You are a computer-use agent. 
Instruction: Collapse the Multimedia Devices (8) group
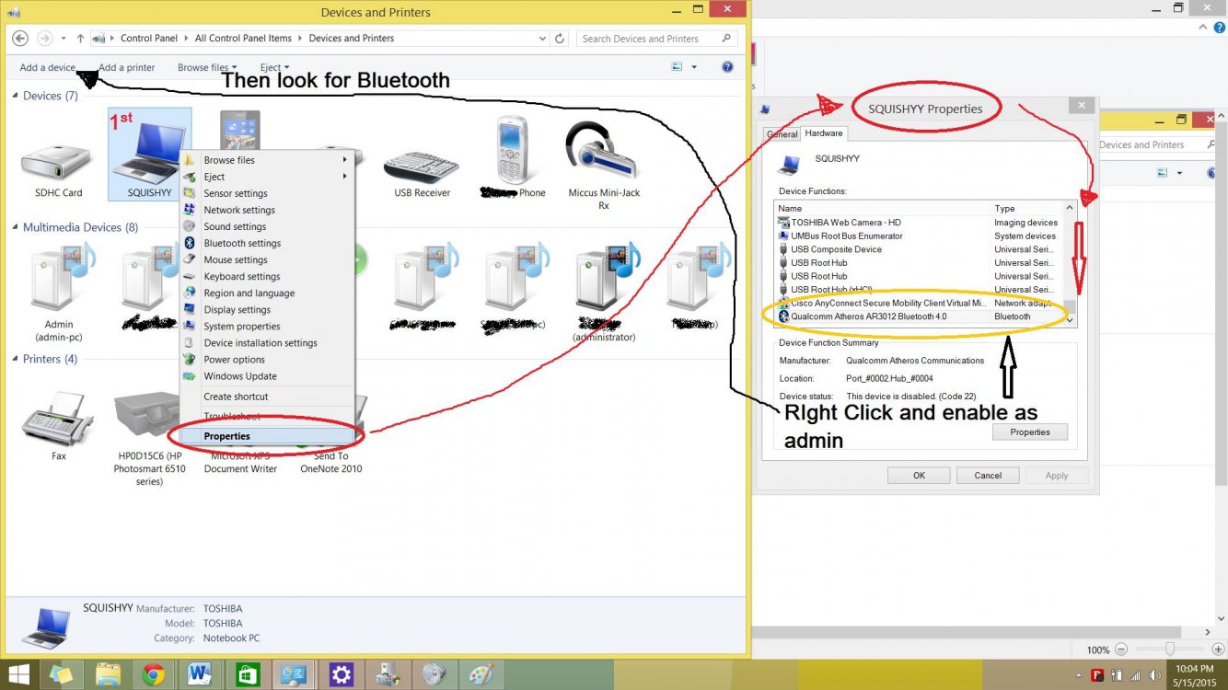[14, 227]
